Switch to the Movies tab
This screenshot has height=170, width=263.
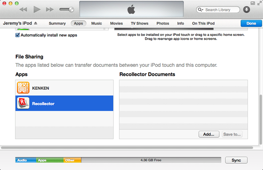[x=116, y=23]
